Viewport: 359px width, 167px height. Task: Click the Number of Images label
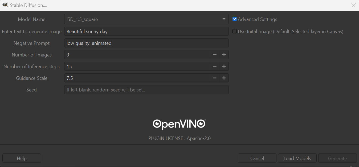pyautogui.click(x=32, y=55)
